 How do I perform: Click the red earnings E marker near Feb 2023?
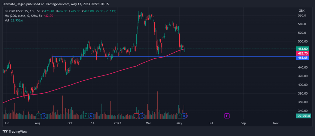pyautogui.click(x=136, y=116)
